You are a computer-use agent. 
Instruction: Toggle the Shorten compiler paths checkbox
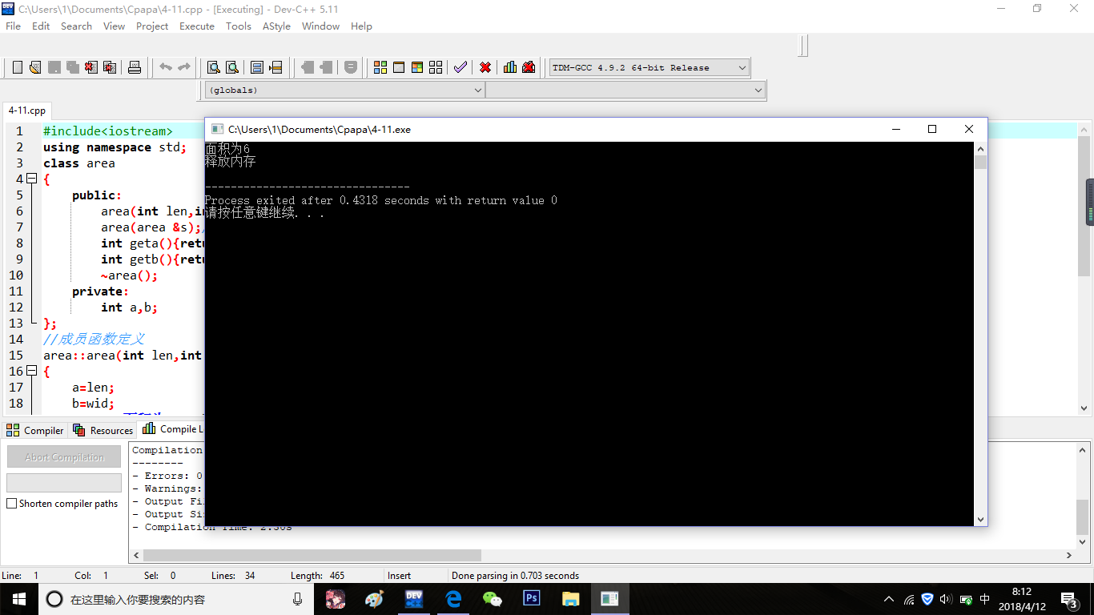pos(12,504)
